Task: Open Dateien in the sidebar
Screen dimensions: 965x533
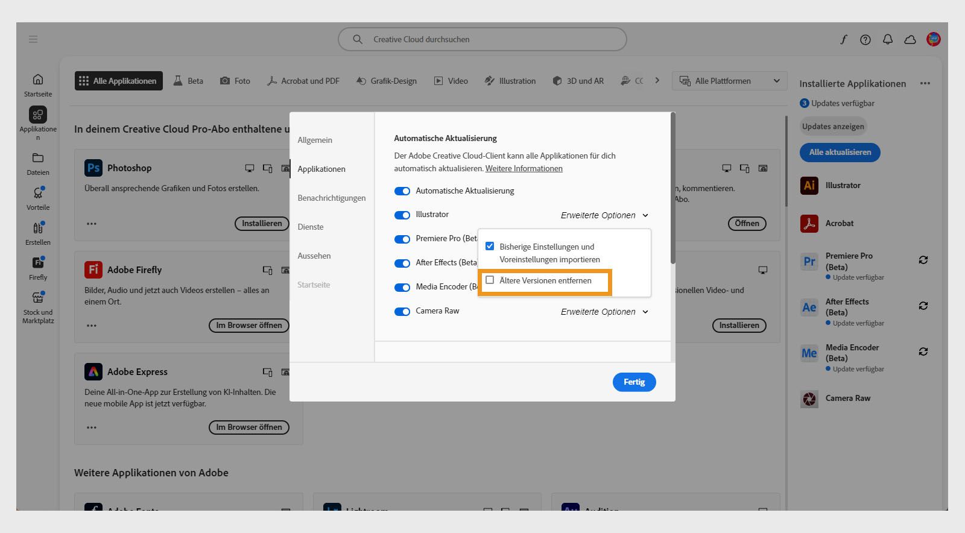Action: (38, 164)
